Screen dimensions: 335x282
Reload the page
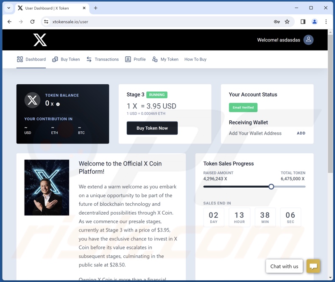pos(32,22)
